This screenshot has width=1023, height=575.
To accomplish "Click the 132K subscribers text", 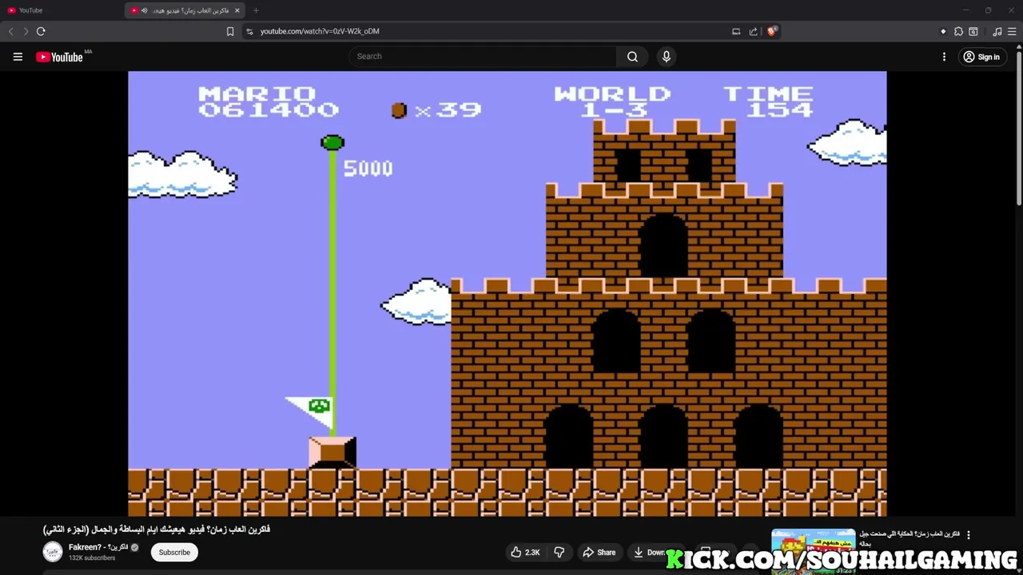I will [92, 557].
